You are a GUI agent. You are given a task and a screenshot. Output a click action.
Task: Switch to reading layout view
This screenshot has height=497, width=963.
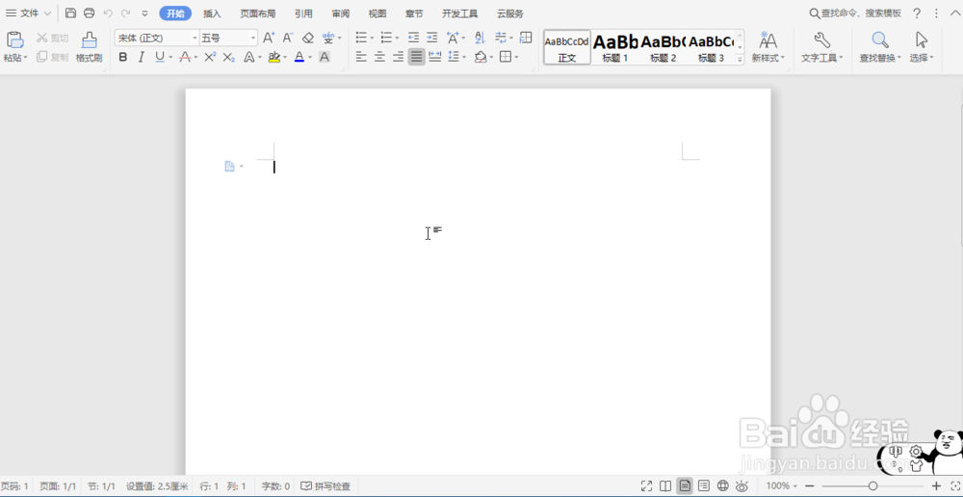[665, 486]
